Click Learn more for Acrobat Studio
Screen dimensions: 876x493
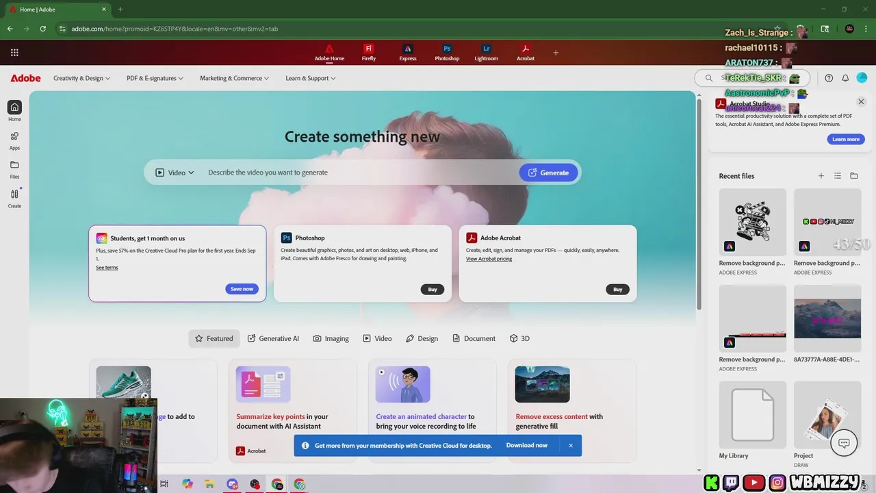(846, 139)
